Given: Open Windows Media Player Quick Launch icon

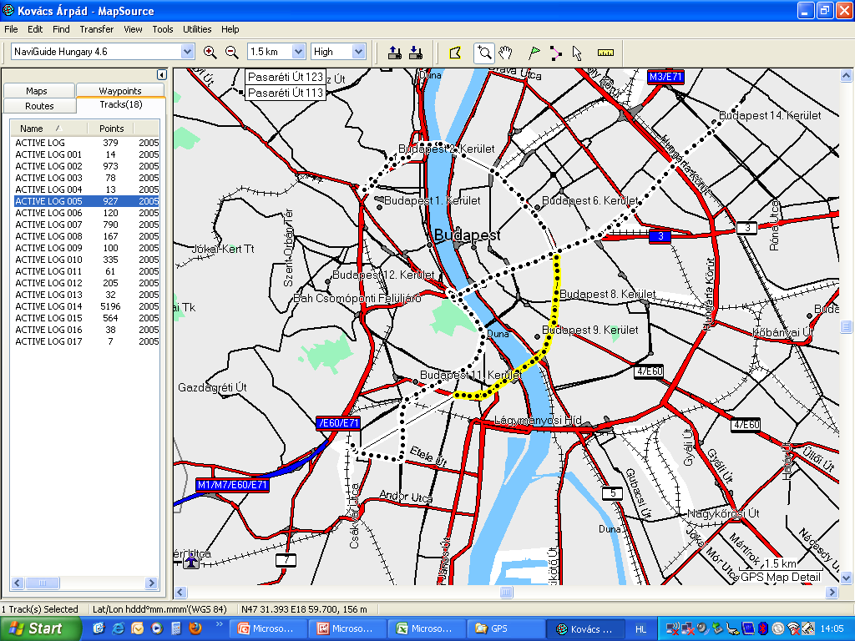Looking at the screenshot, I should tap(157, 628).
